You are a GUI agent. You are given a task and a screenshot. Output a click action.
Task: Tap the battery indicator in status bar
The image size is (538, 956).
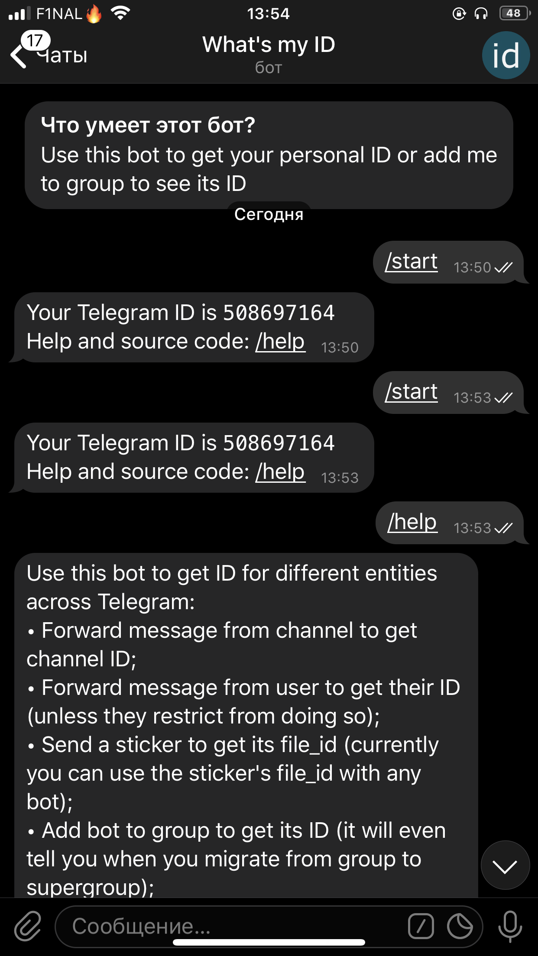click(x=515, y=13)
